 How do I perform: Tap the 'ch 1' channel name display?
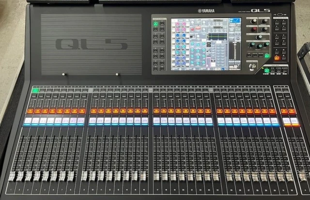click(28, 121)
